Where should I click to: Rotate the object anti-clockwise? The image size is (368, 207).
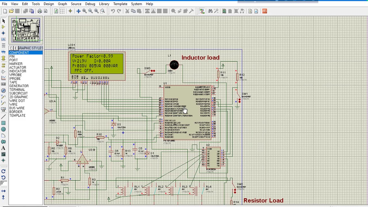point(3,177)
